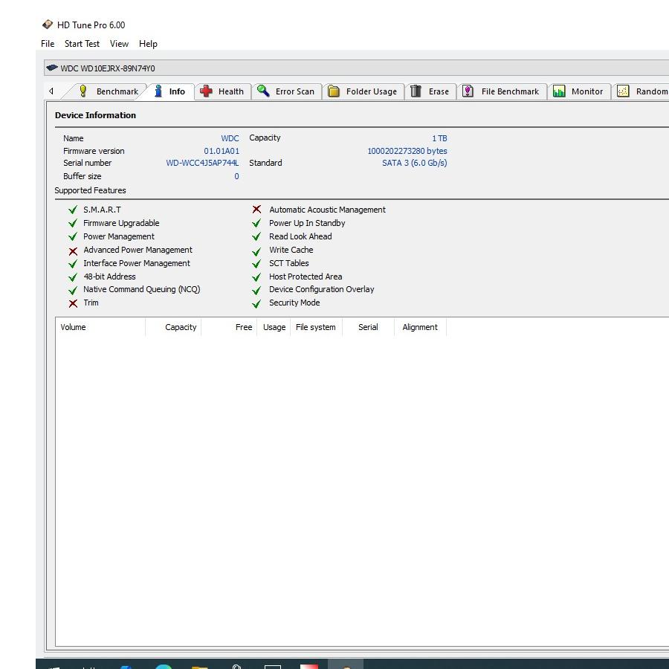
Task: Open the View menu
Action: [x=119, y=44]
